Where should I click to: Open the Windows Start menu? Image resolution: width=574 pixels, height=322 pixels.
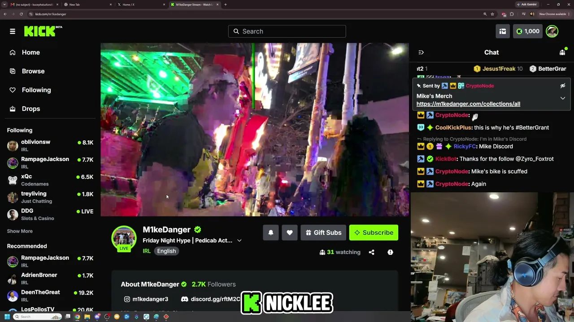7,317
